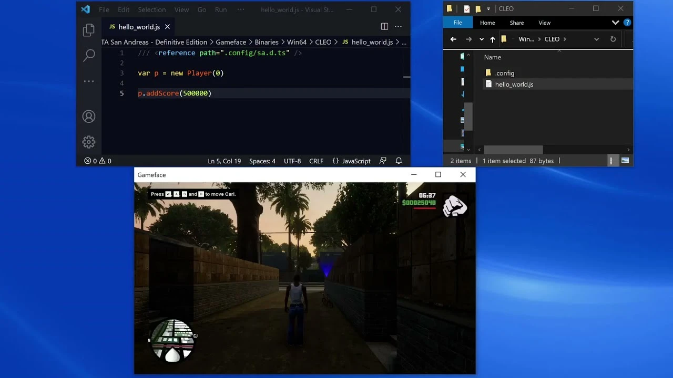The width and height of the screenshot is (673, 378).
Task: Open the address bar history dropdown
Action: (x=596, y=39)
